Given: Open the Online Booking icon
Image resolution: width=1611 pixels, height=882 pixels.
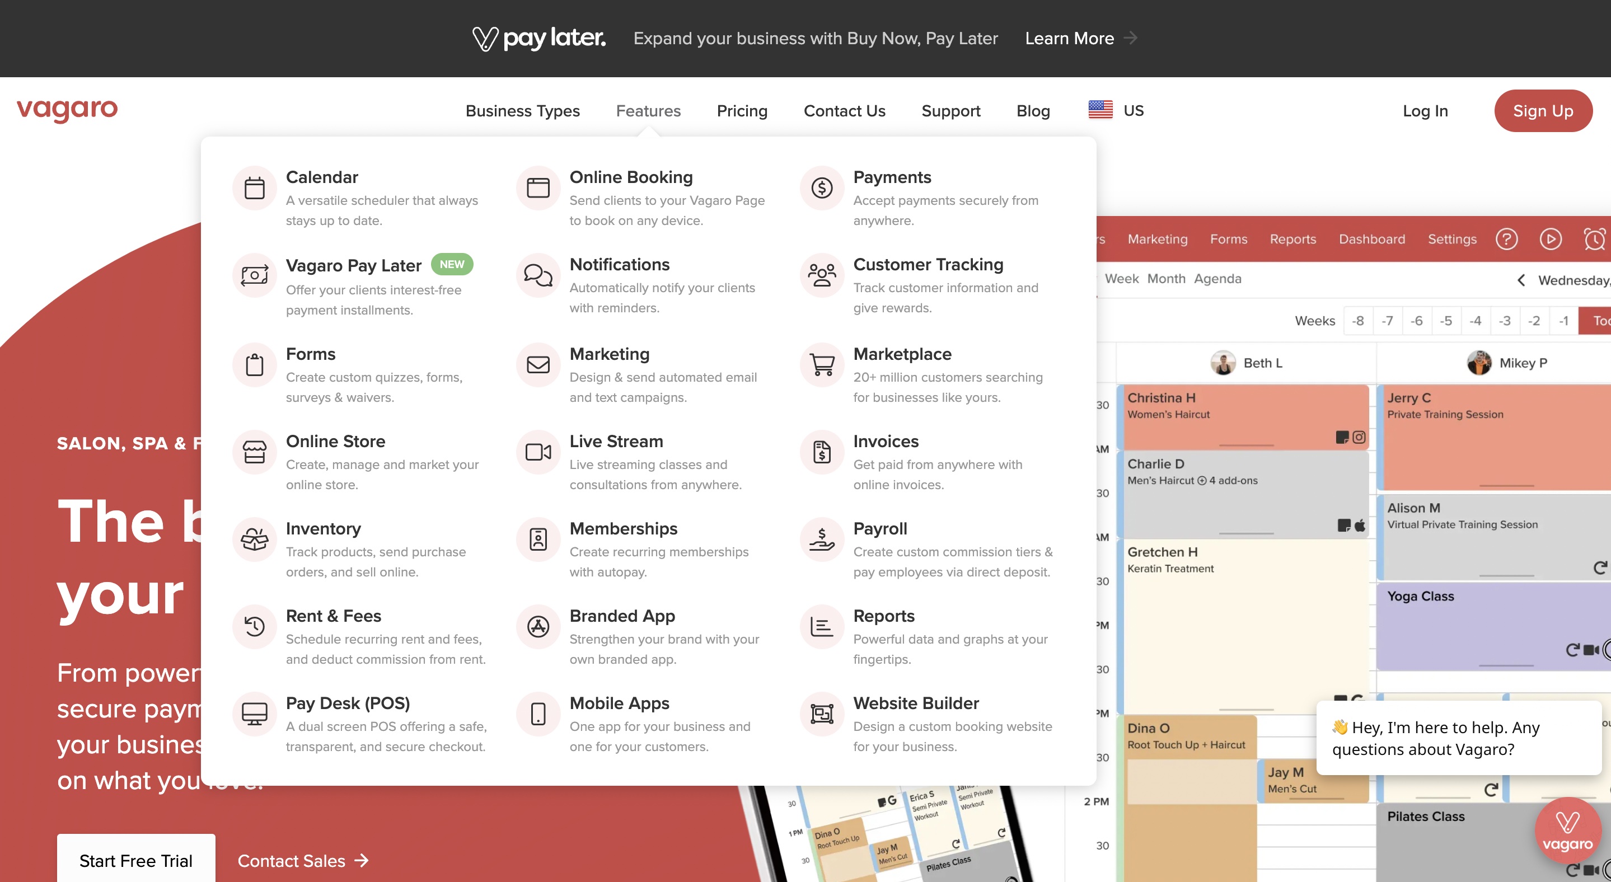Looking at the screenshot, I should point(538,187).
